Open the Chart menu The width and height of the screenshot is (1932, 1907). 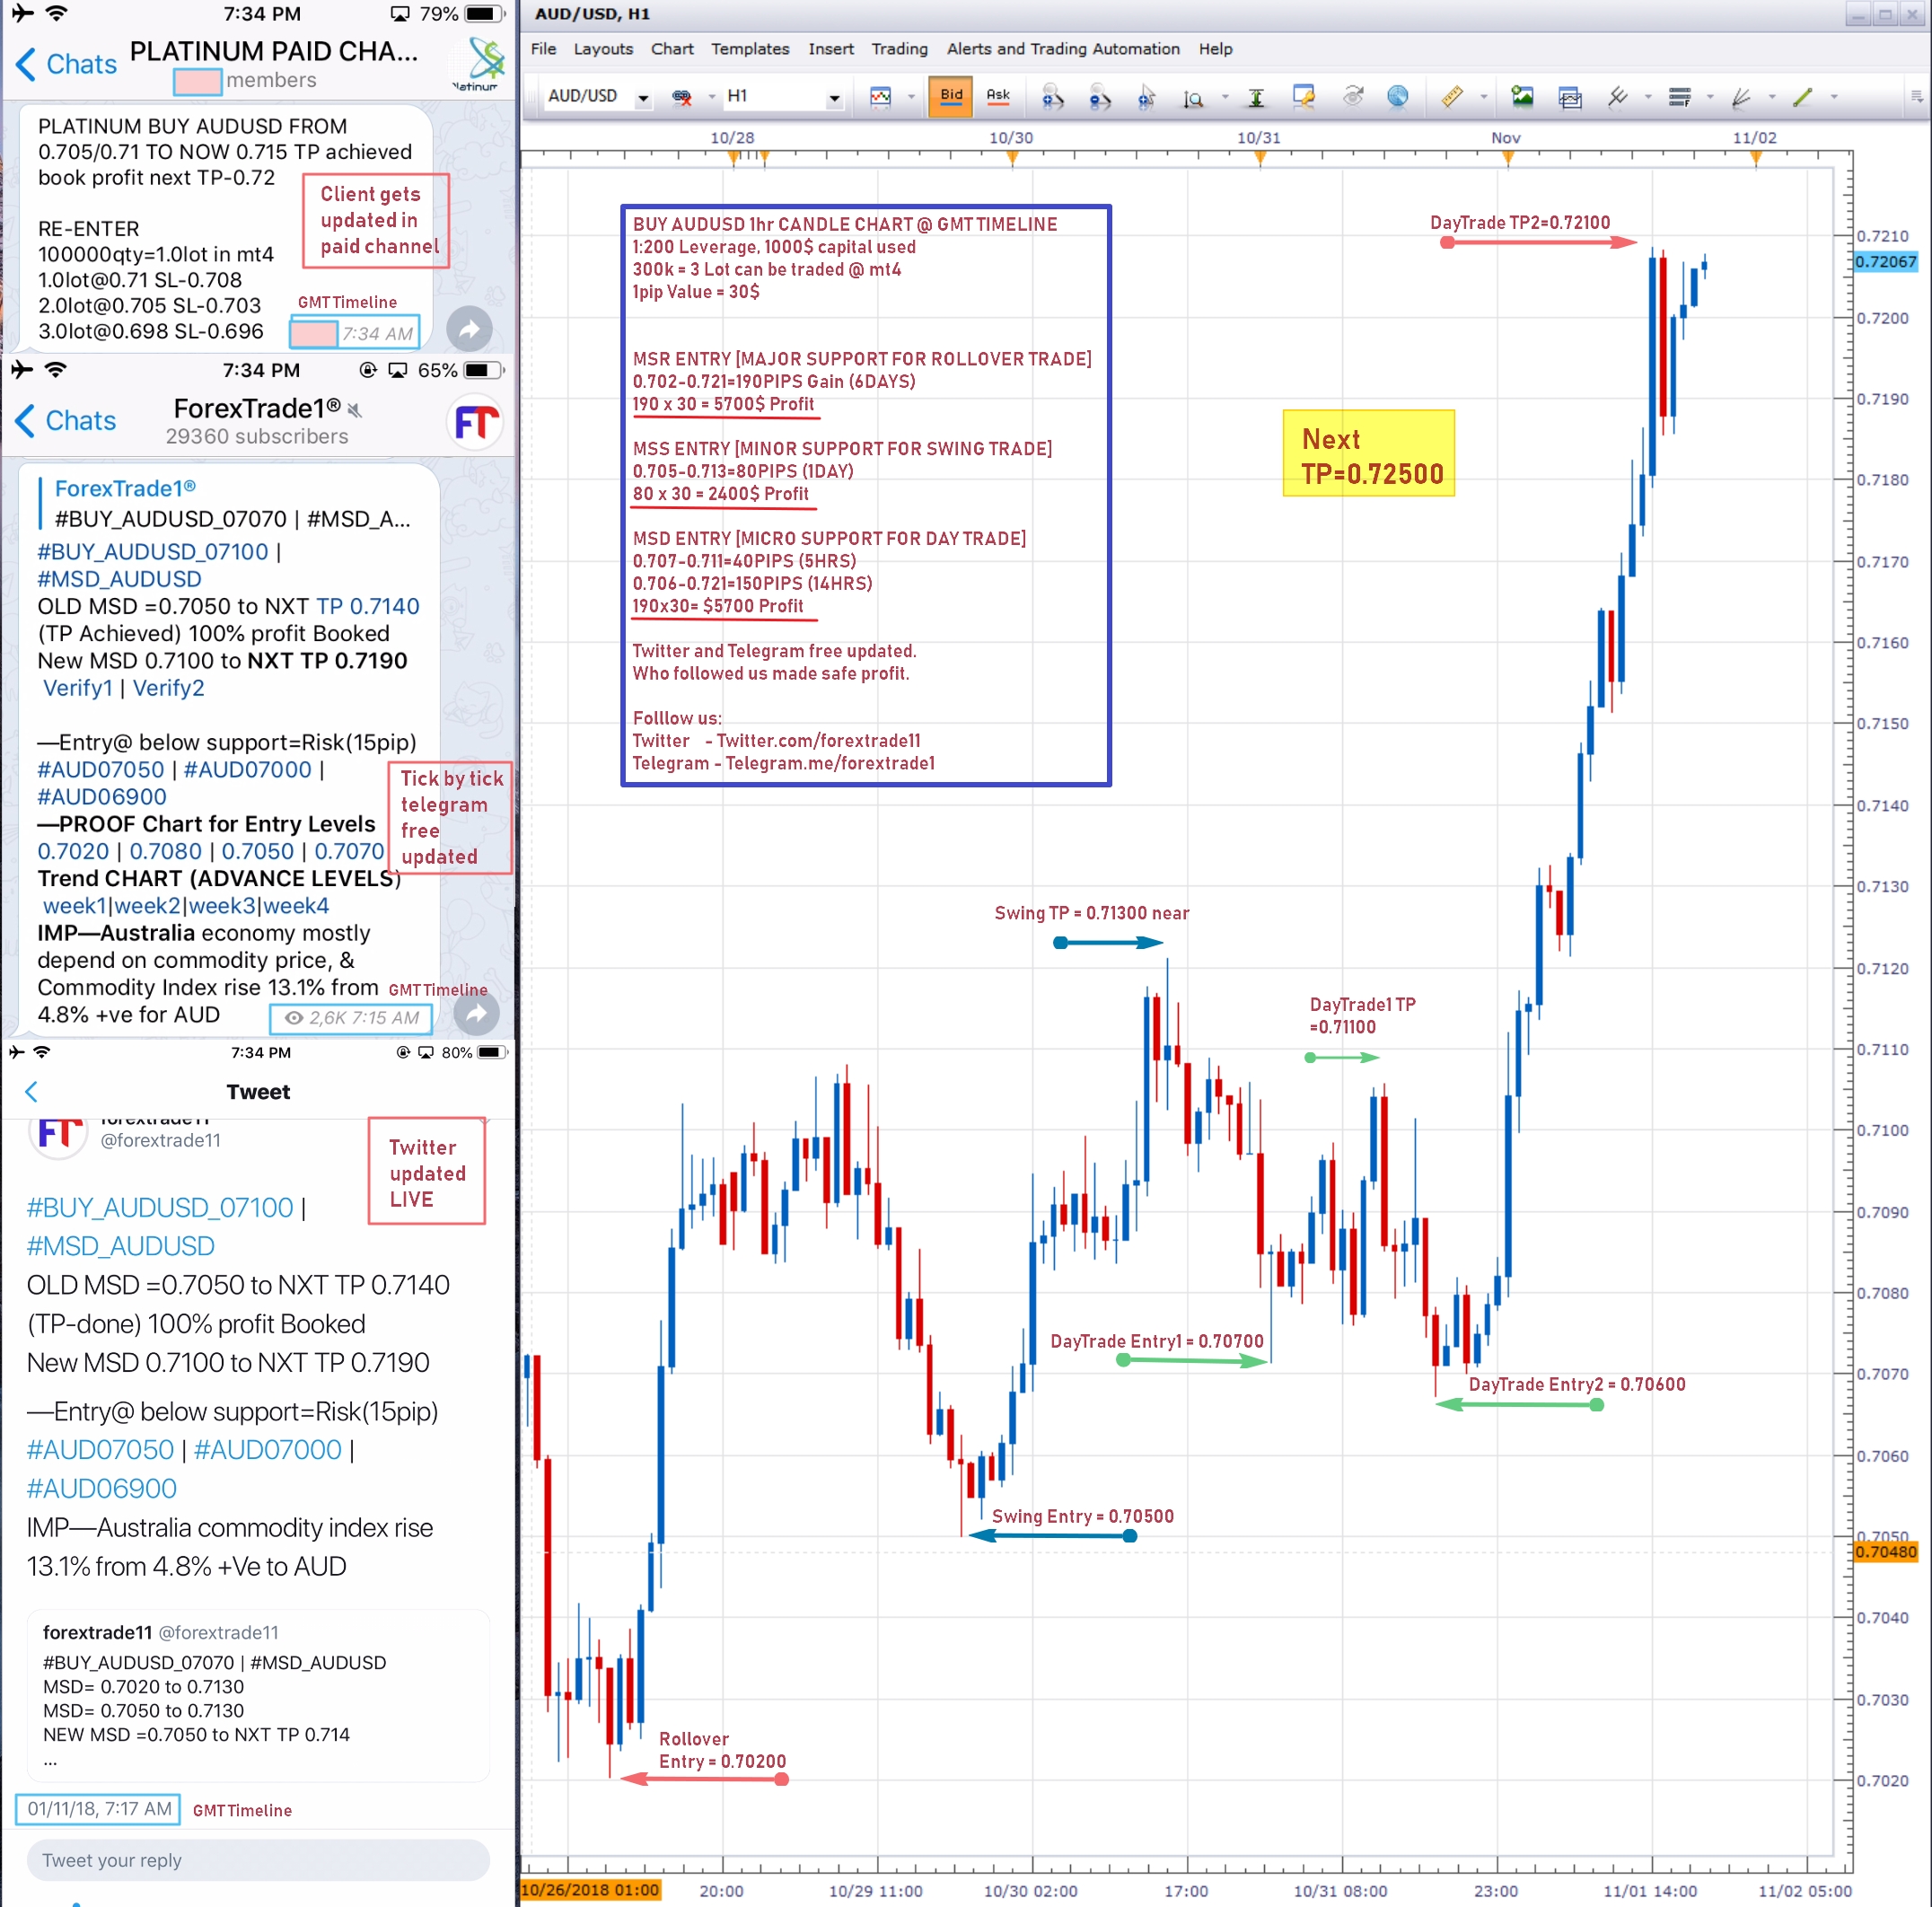click(x=672, y=49)
